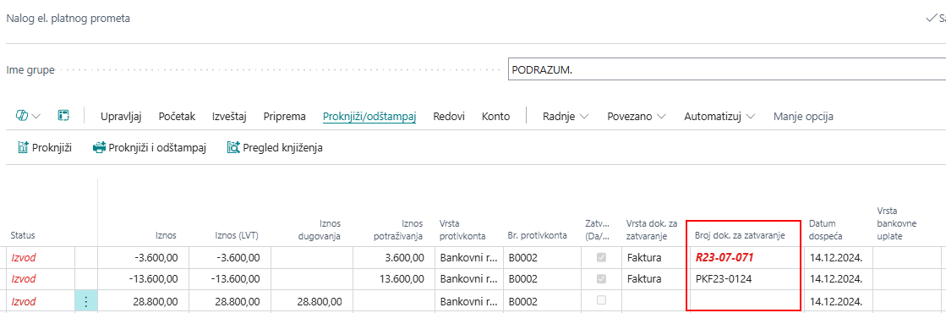The width and height of the screenshot is (946, 313).
Task: Open the Izveštaj menu
Action: pos(229,117)
